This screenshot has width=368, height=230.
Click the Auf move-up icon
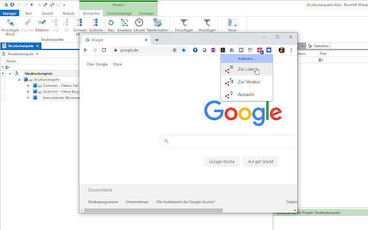tap(55, 22)
